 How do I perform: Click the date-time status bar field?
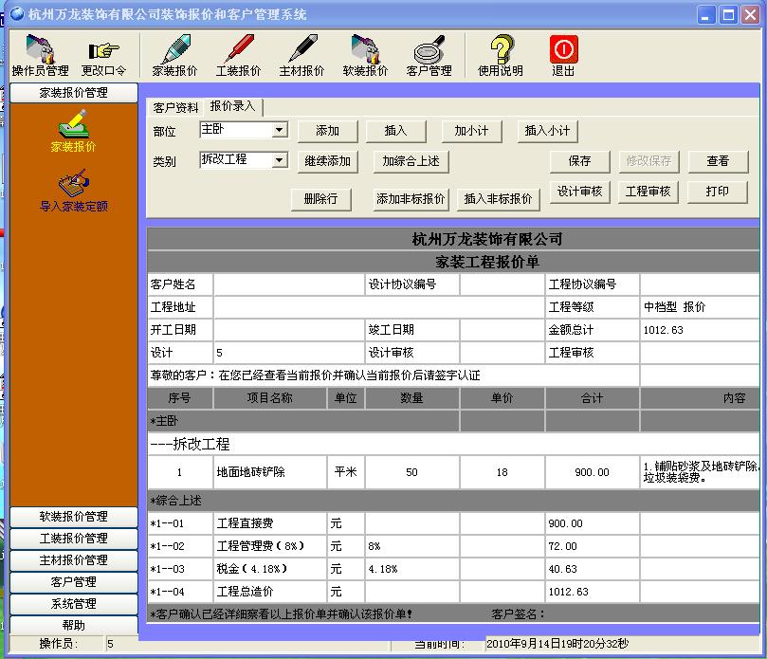click(622, 644)
